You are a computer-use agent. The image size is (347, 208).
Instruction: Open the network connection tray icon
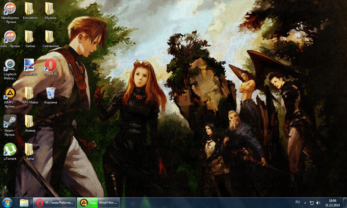(312, 203)
